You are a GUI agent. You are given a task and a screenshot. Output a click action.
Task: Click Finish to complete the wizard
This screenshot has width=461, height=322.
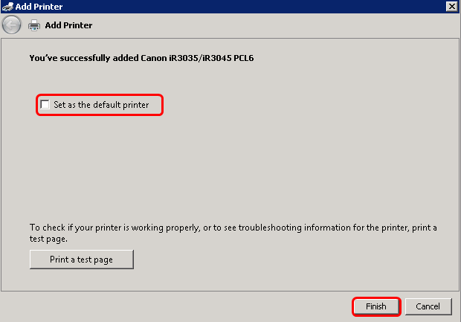(x=375, y=306)
